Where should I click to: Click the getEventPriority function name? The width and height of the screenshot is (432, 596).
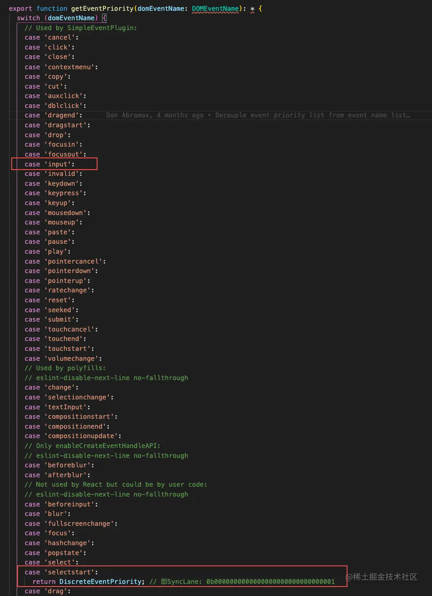(x=102, y=9)
